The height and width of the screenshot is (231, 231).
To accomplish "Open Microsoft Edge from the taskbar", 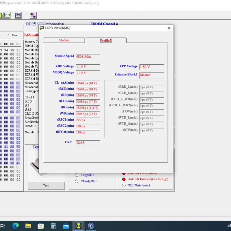I will coord(16,226).
